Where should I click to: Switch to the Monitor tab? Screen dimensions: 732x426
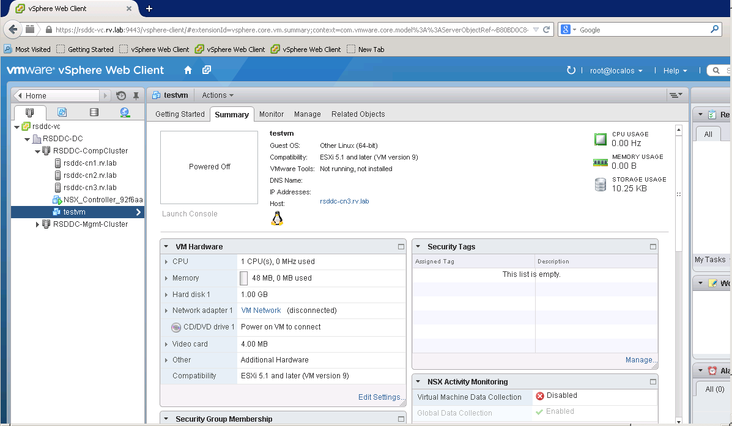click(271, 114)
